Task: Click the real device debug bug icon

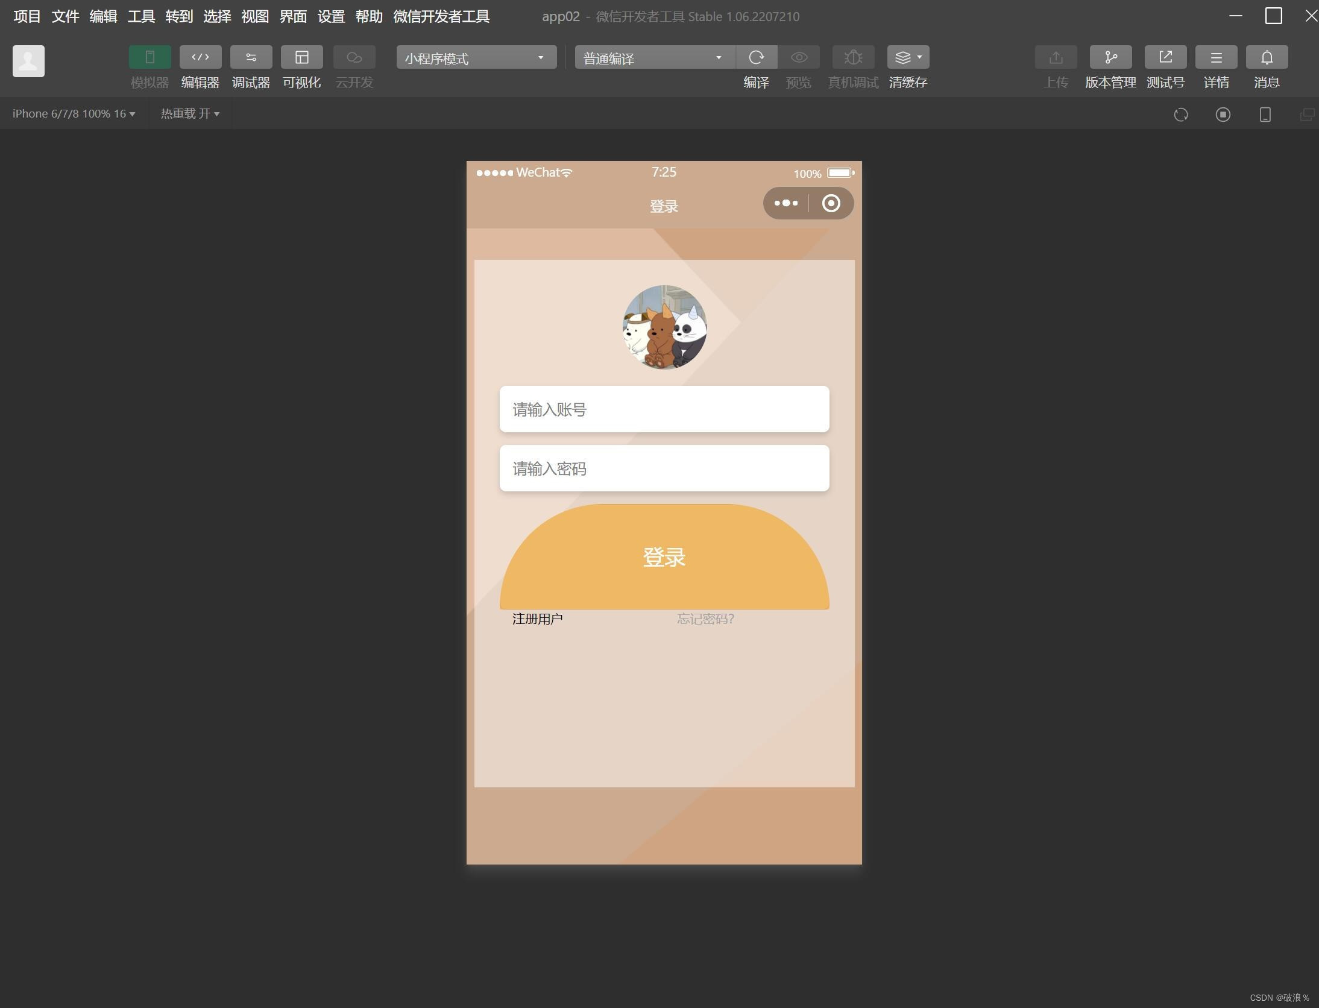Action: 853,57
